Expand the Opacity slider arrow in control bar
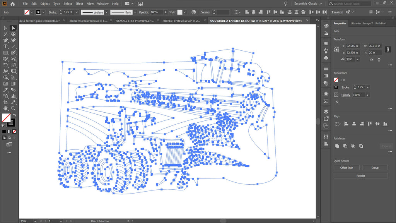Viewport: 396px width, 223px height. pyautogui.click(x=166, y=12)
